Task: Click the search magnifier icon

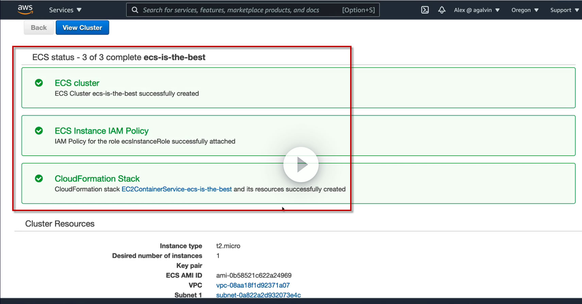Action: [x=135, y=10]
